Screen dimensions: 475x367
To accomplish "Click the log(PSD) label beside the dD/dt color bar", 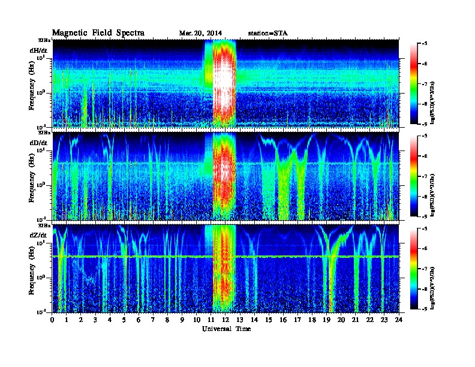I will [433, 195].
